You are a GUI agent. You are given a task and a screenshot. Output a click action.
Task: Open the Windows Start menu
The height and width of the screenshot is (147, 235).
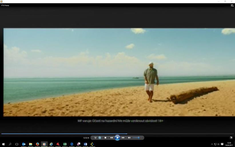click(3, 144)
